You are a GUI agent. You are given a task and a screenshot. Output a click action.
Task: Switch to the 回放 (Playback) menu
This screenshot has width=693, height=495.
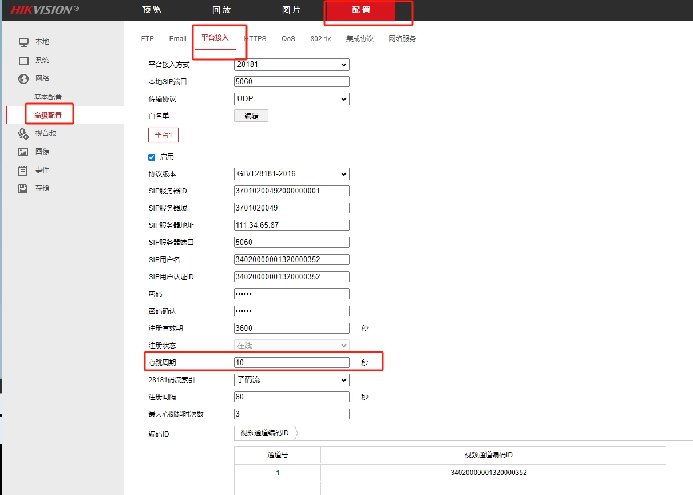point(223,10)
